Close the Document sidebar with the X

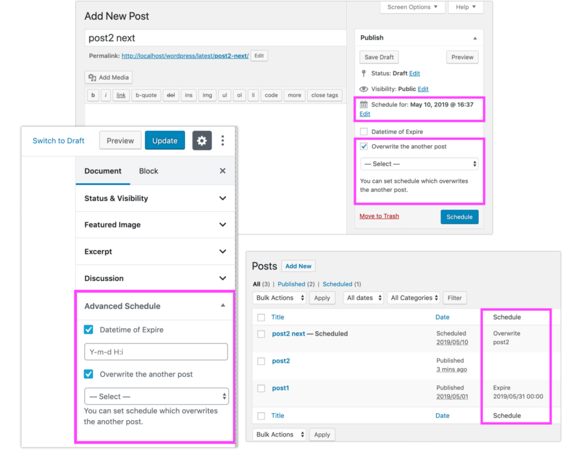tap(223, 171)
